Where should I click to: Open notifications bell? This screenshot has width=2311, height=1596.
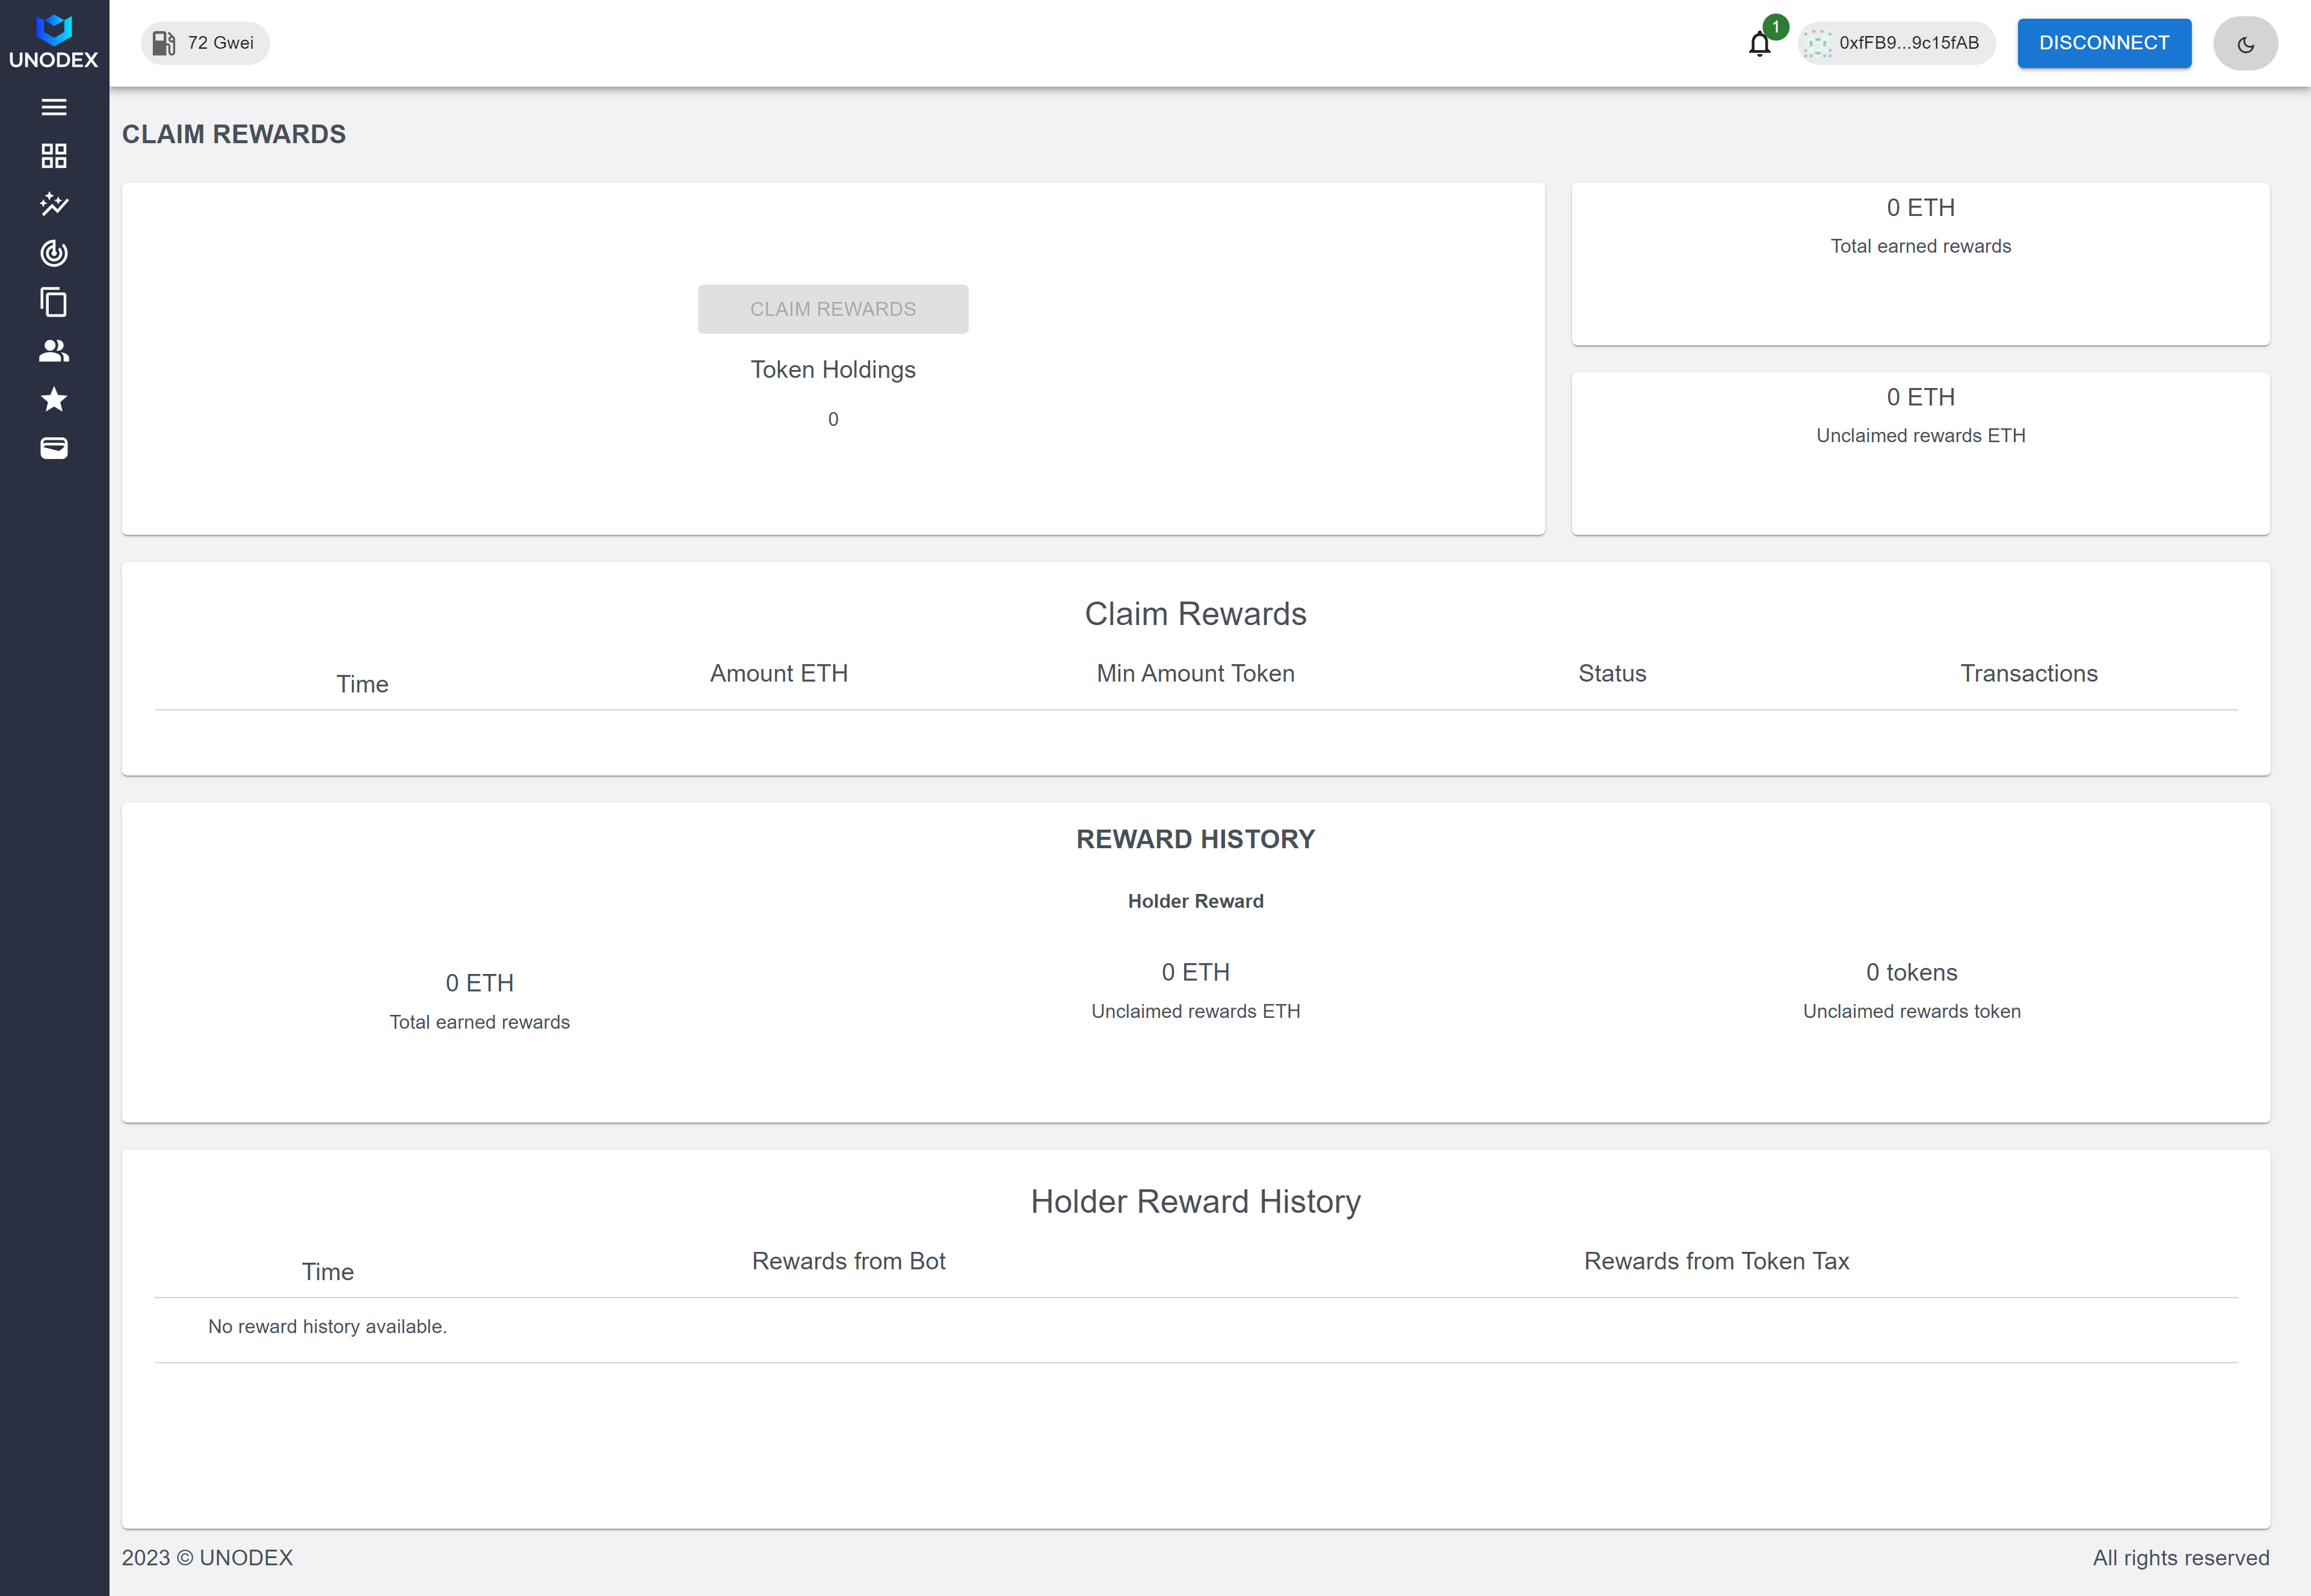[1759, 44]
